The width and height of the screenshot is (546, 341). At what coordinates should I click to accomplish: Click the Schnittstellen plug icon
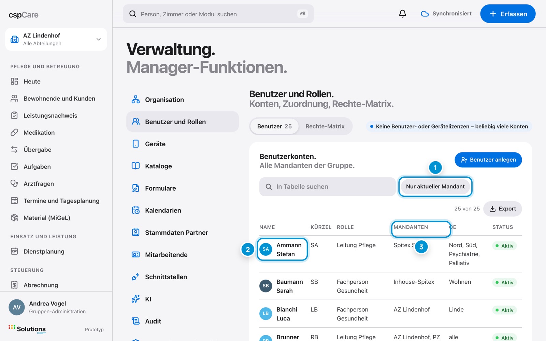[135, 277]
